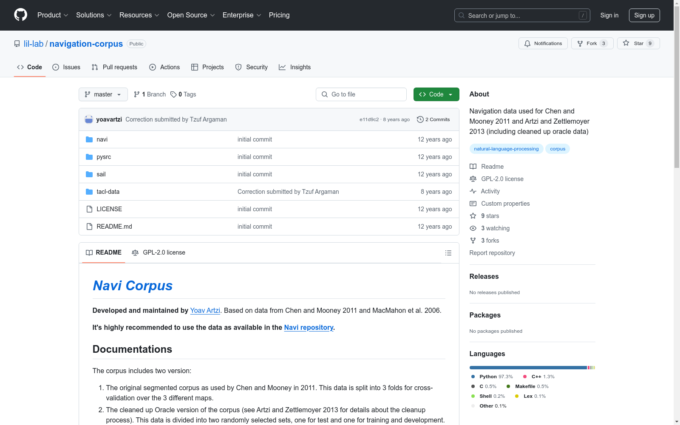Open the Pricing page
Image resolution: width=680 pixels, height=425 pixels.
point(279,15)
